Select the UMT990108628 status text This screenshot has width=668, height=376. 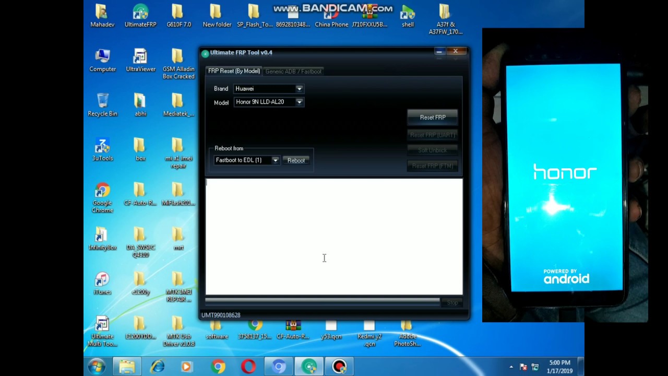click(x=221, y=315)
